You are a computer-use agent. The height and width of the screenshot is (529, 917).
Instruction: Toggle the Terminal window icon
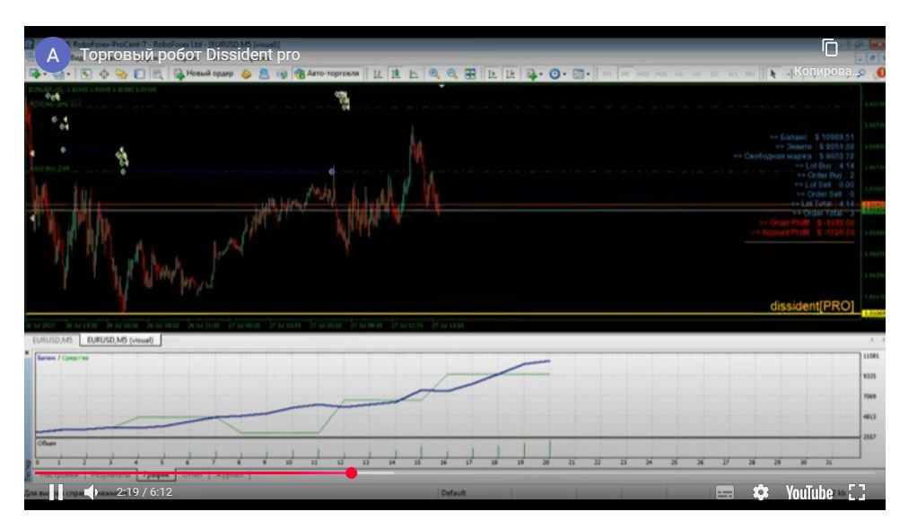point(139,74)
